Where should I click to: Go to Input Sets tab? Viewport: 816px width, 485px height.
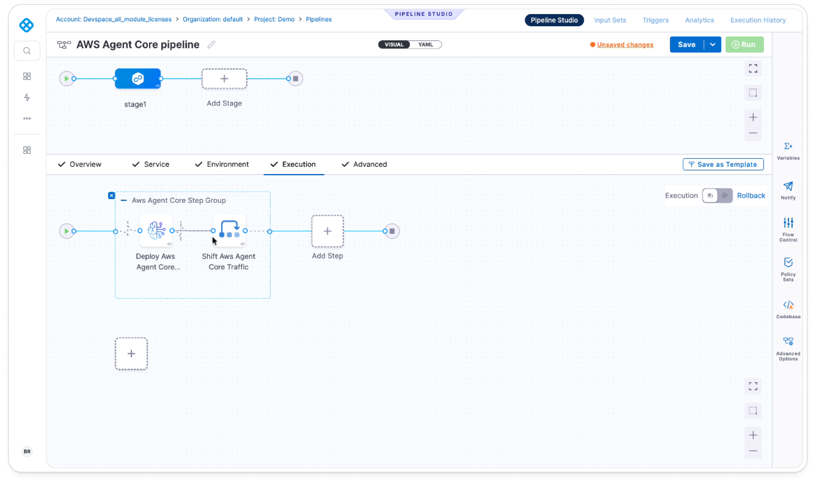click(610, 20)
